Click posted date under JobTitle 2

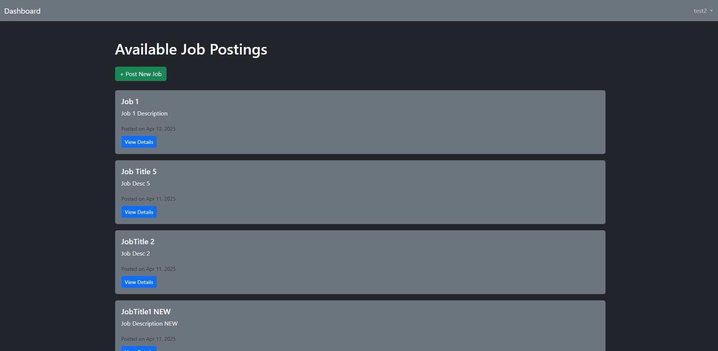click(x=148, y=269)
